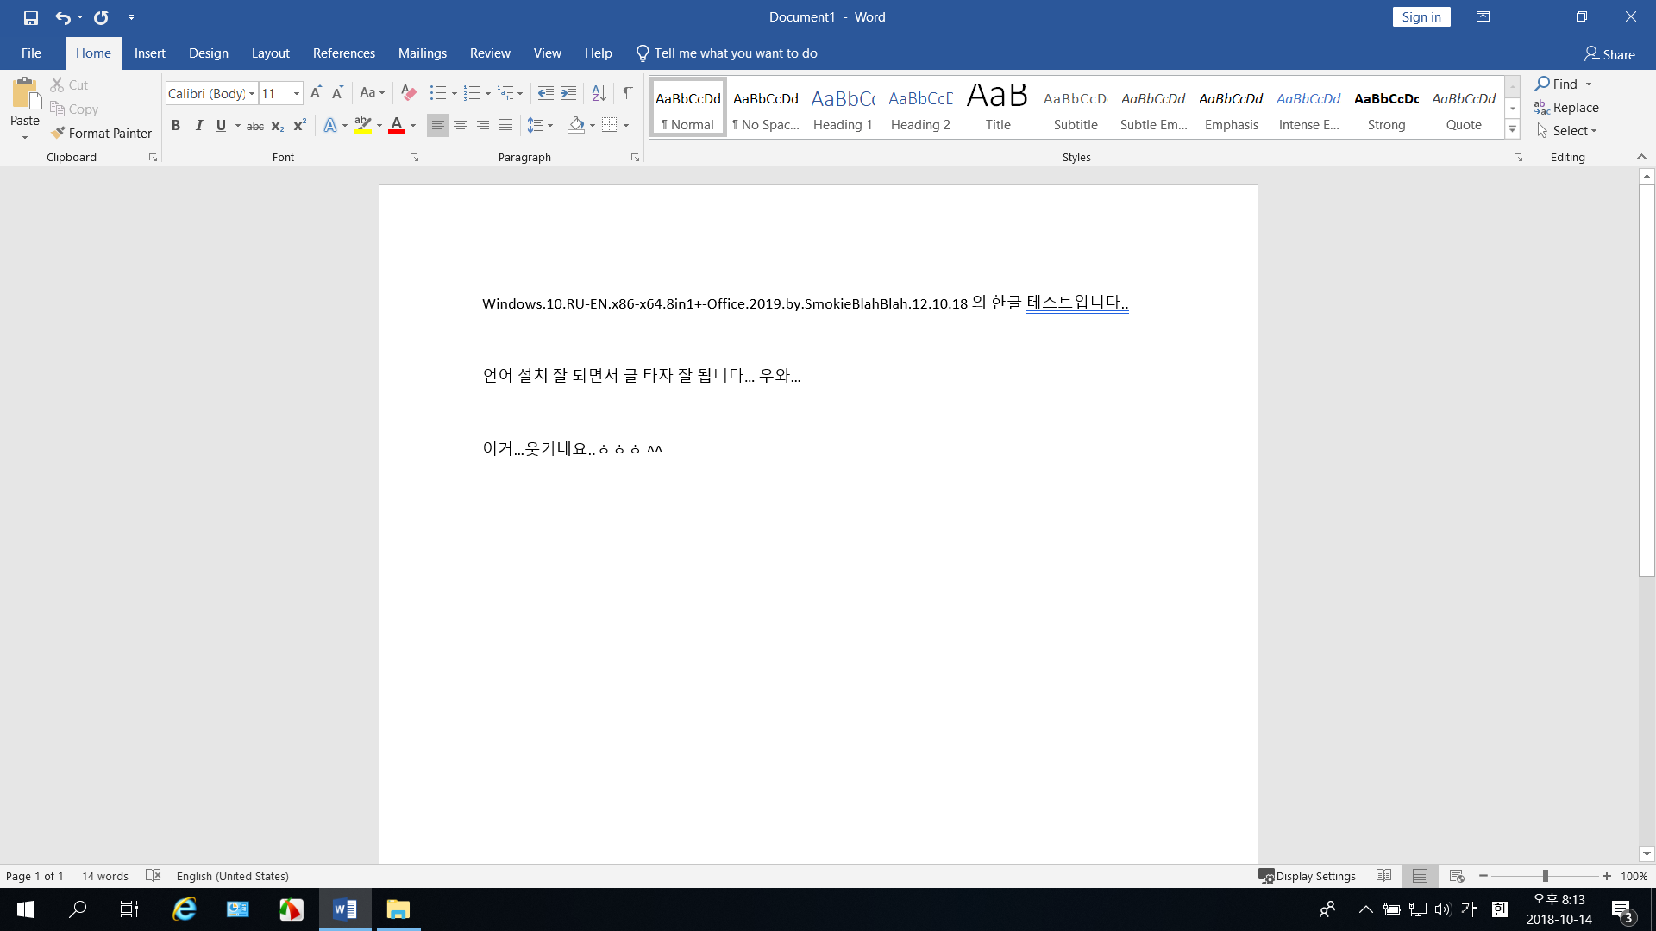Image resolution: width=1656 pixels, height=931 pixels.
Task: Open the Select dropdown in Editing
Action: point(1567,131)
